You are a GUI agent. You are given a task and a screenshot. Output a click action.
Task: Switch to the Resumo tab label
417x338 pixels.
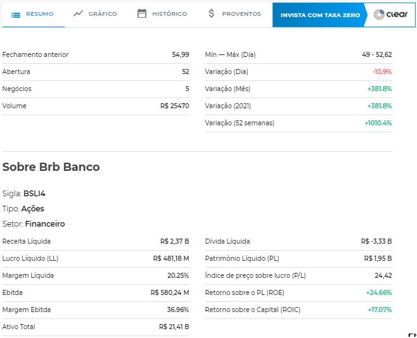pos(39,14)
